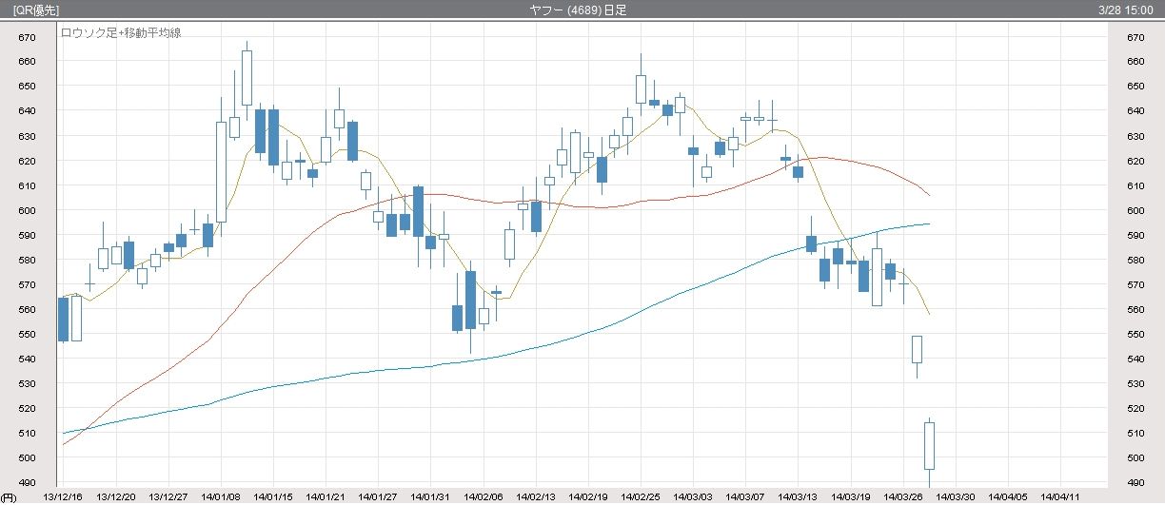
Task: Click the right end of blue moving average
Action: pyautogui.click(x=928, y=223)
